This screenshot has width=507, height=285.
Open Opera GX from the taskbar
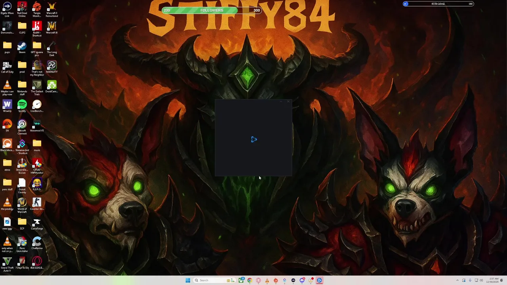258,280
